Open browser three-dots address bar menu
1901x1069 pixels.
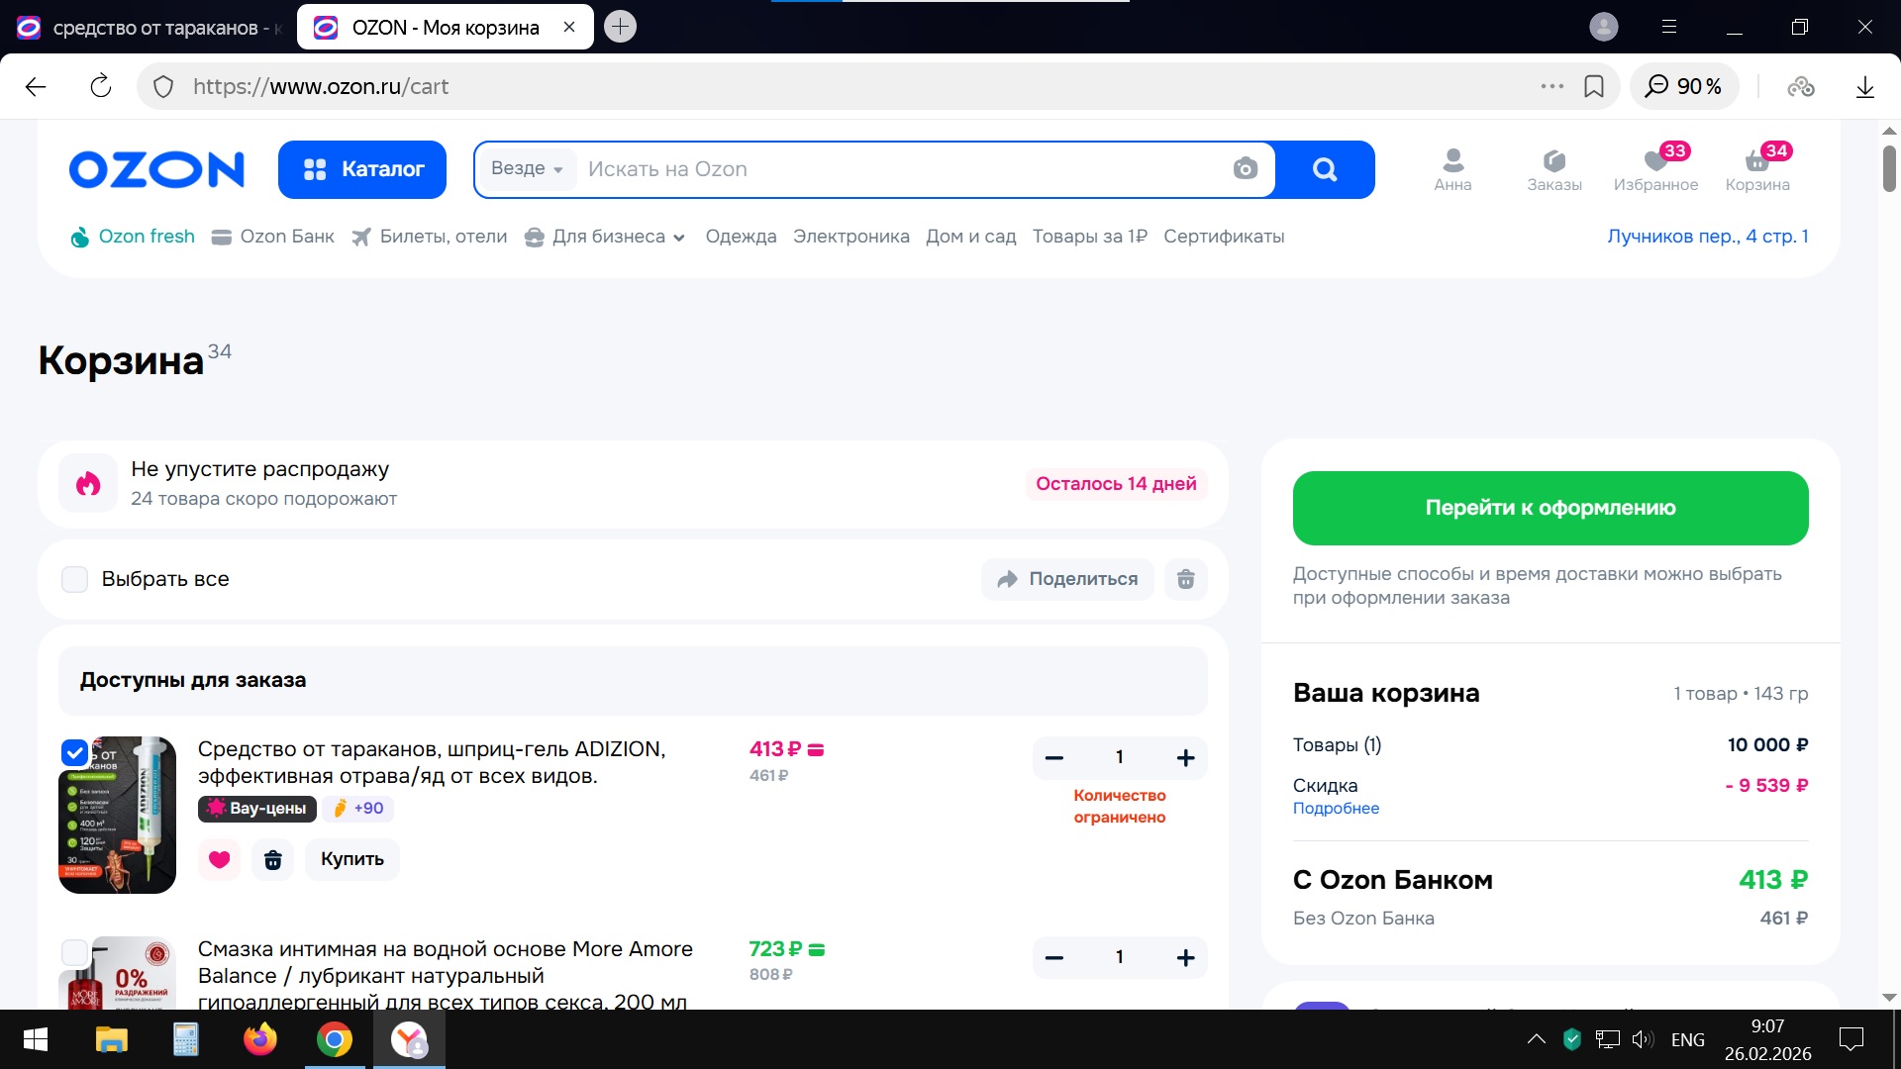coord(1551,87)
